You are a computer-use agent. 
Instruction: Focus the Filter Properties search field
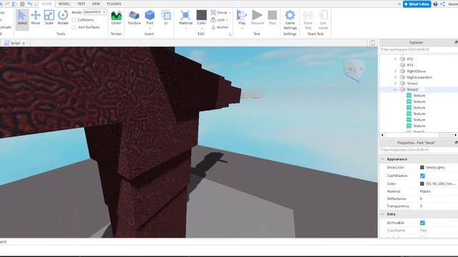pyautogui.click(x=418, y=150)
